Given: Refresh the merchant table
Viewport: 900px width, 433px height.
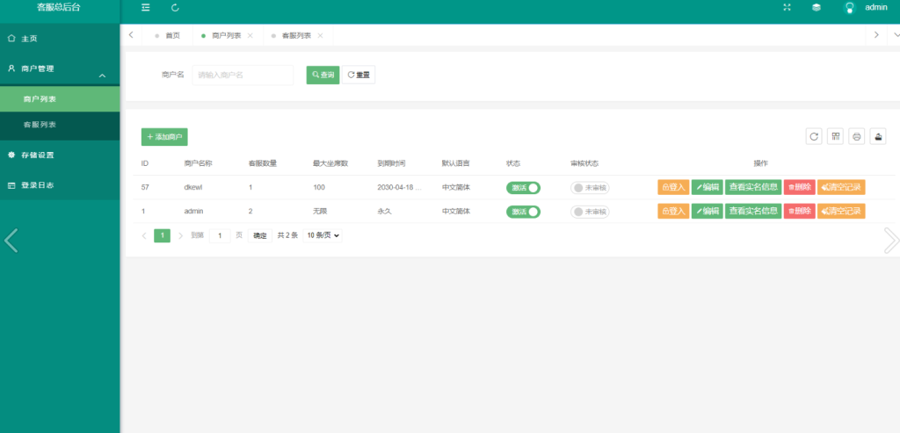Looking at the screenshot, I should pyautogui.click(x=814, y=136).
